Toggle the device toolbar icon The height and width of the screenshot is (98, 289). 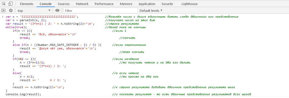click(10, 4)
